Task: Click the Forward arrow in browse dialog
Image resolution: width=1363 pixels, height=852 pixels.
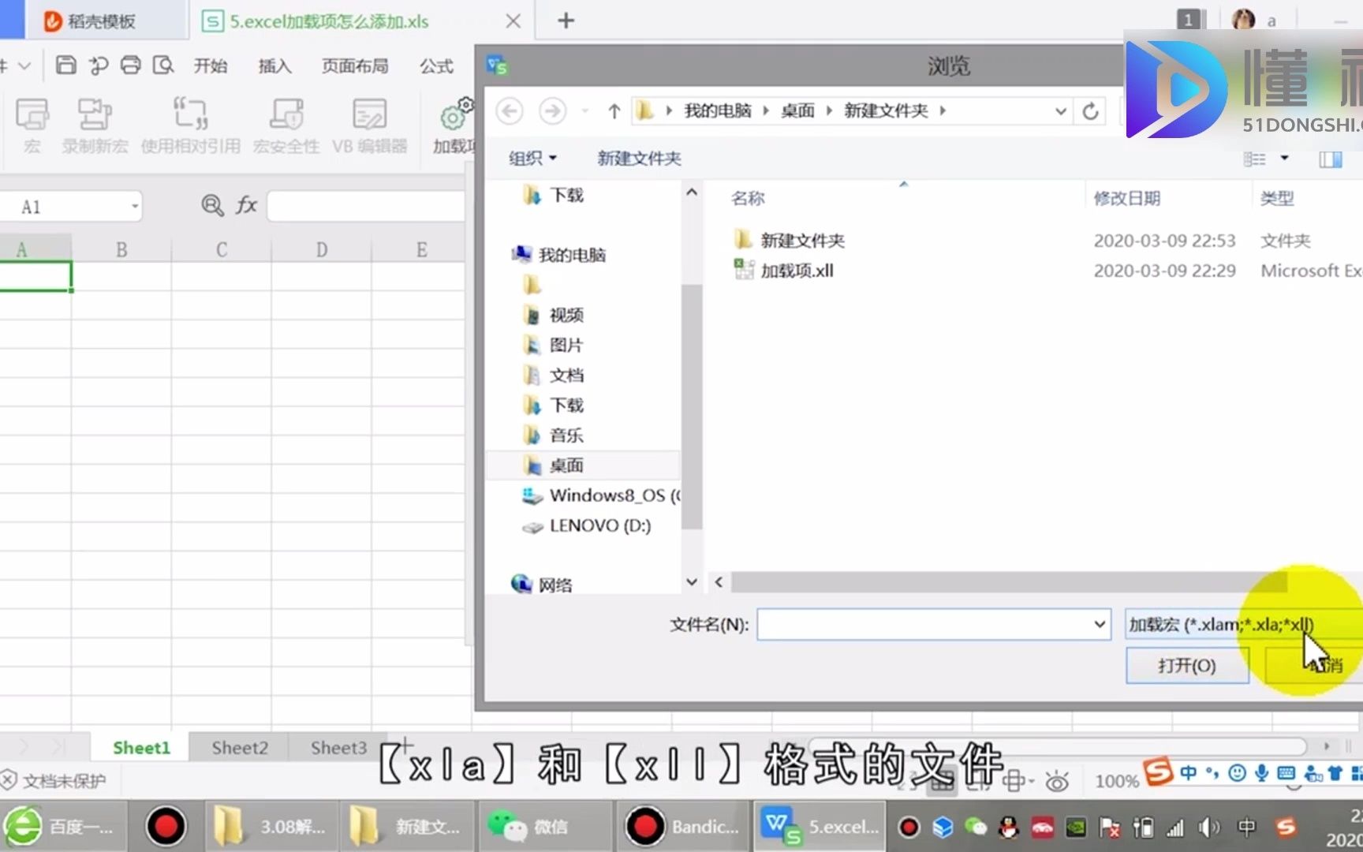Action: click(x=552, y=111)
